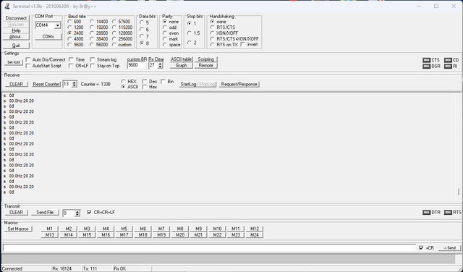Open the Help button

pos(16,30)
